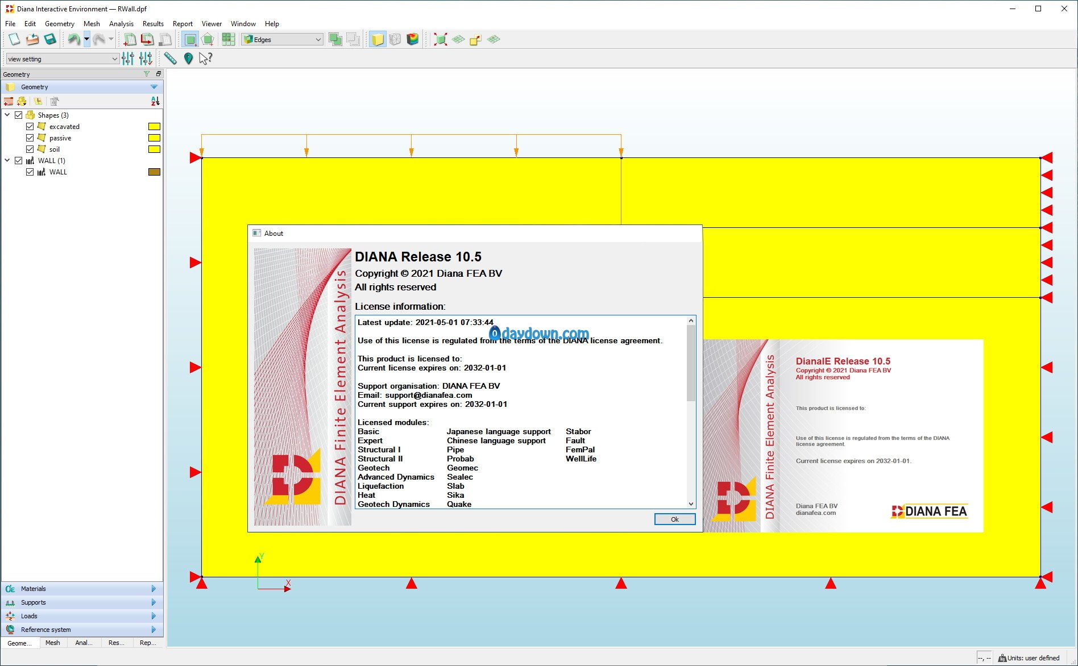
Task: Click the Undo arrow icon
Action: [74, 39]
